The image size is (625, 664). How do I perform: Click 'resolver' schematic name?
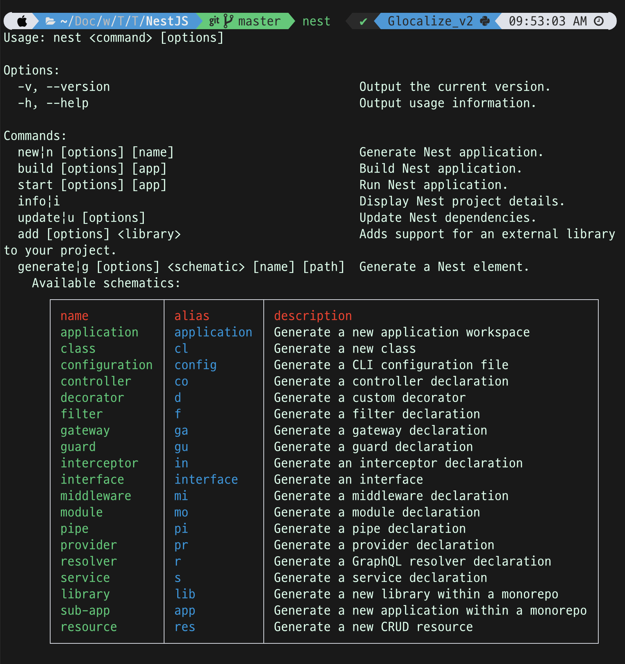(89, 562)
